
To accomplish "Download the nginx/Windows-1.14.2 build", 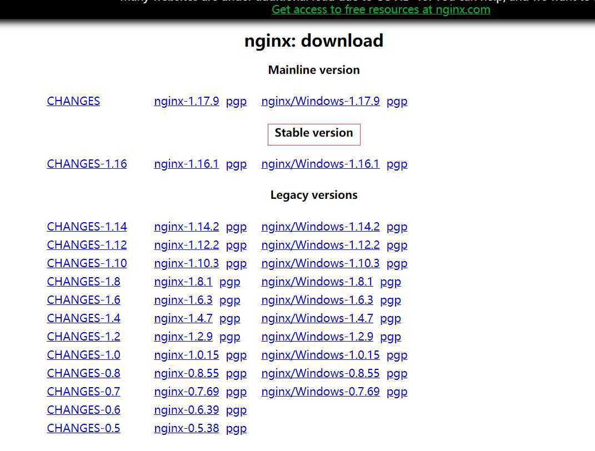I will coord(320,227).
